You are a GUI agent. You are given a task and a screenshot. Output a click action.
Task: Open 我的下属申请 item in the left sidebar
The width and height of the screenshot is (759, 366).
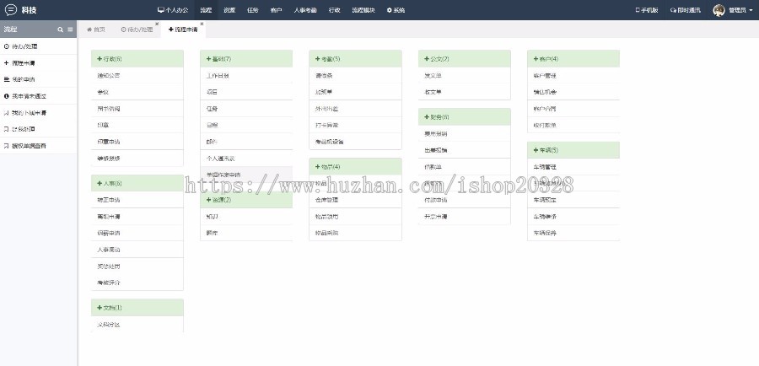pos(38,113)
